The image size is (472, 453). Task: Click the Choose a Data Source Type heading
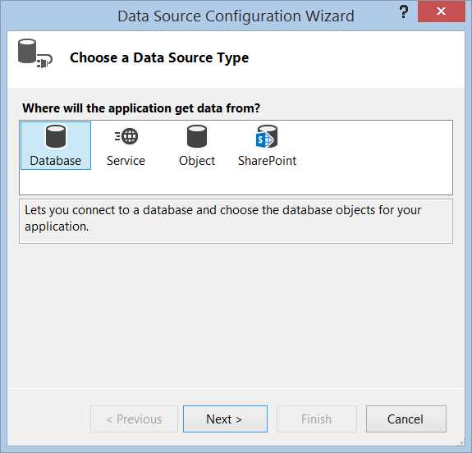(x=159, y=57)
